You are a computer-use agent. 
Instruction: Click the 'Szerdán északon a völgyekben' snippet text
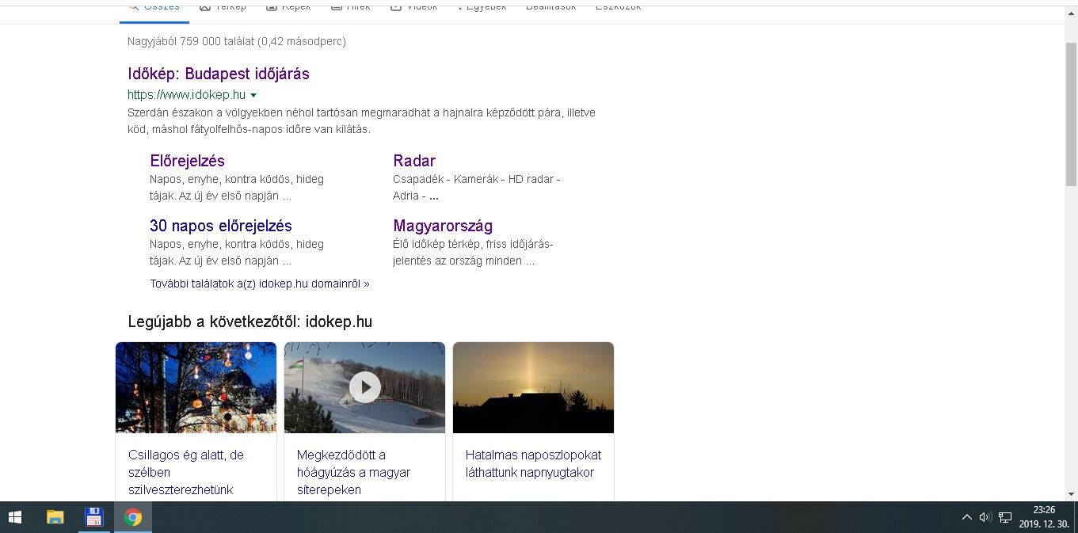[x=361, y=120]
